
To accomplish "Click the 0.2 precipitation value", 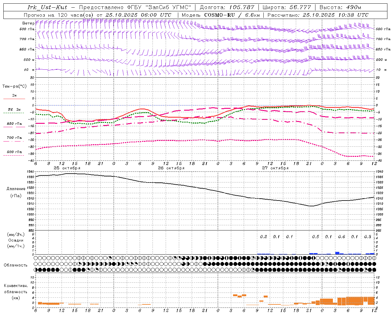I will tap(263, 237).
